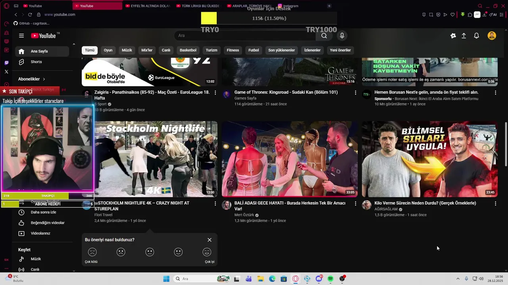This screenshot has height=285, width=508.
Task: Open options menu for Kilo Verme Sürecin video
Action: pyautogui.click(x=495, y=203)
